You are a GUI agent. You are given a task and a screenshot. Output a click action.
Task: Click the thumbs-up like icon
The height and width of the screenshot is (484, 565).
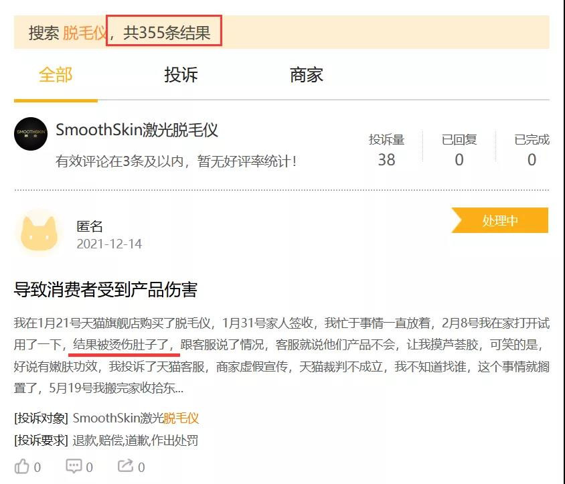point(21,467)
